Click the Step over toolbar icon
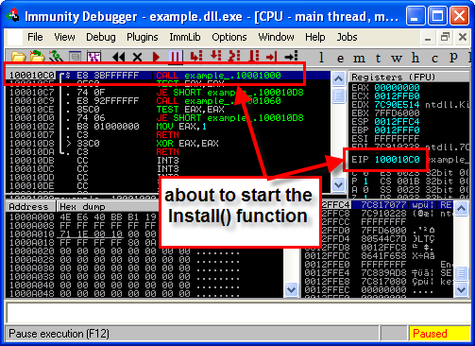The width and height of the screenshot is (475, 346). tap(216, 56)
